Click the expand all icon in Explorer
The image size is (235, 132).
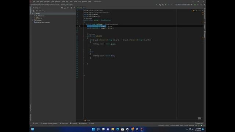click(x=65, y=8)
